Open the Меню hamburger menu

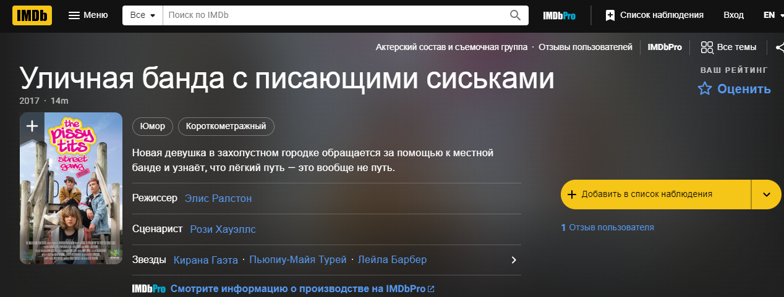[x=88, y=15]
